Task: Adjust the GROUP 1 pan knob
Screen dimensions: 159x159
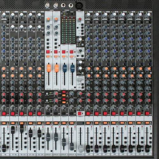Action: 48,107
